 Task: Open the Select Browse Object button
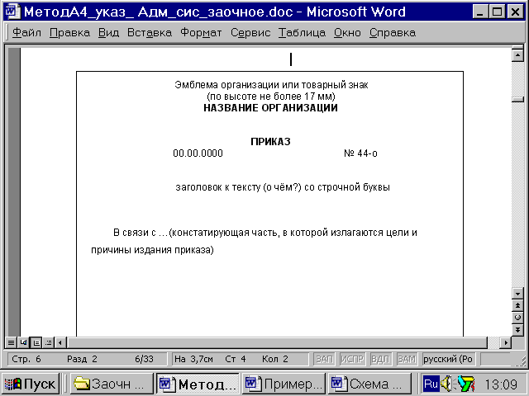(517, 318)
